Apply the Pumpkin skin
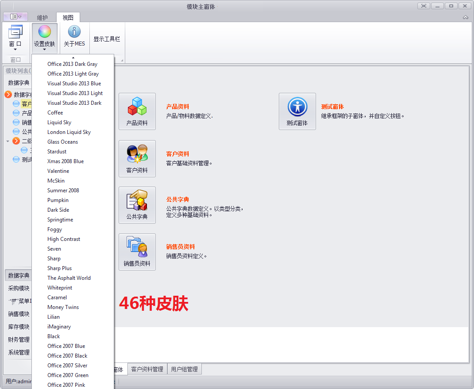474x389 pixels. point(73,200)
